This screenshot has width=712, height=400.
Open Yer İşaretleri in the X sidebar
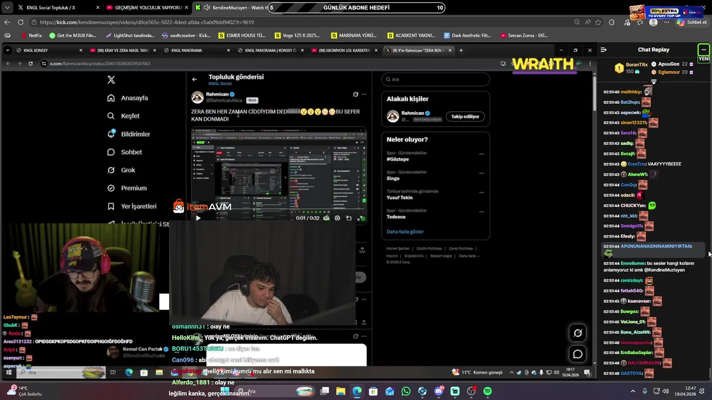pyautogui.click(x=132, y=206)
